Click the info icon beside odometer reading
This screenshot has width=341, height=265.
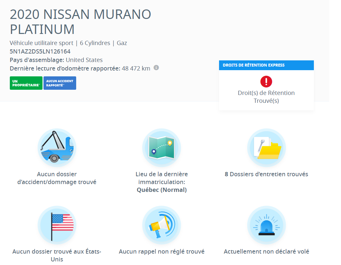[x=156, y=68]
